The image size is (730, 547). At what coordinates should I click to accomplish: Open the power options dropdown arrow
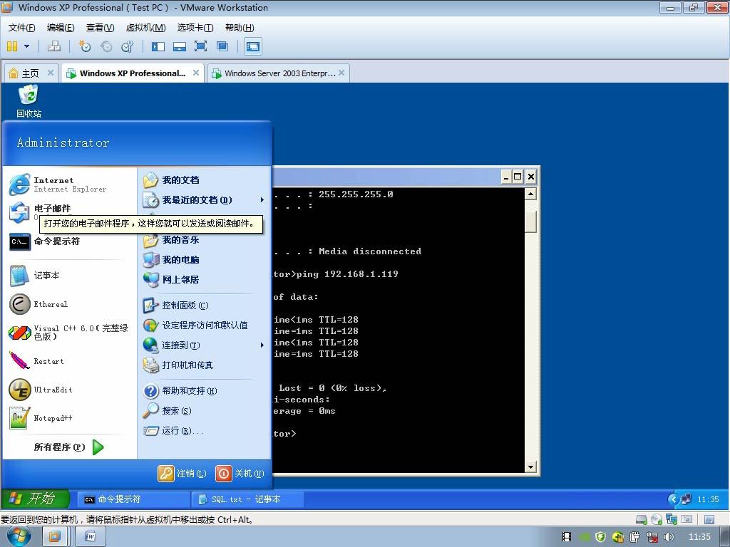pyautogui.click(x=26, y=46)
